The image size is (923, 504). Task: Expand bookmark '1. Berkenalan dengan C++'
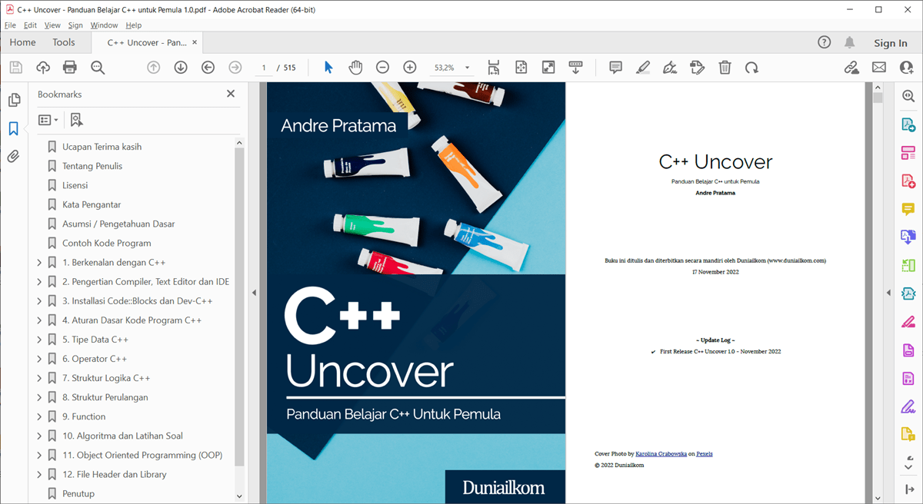[39, 263]
